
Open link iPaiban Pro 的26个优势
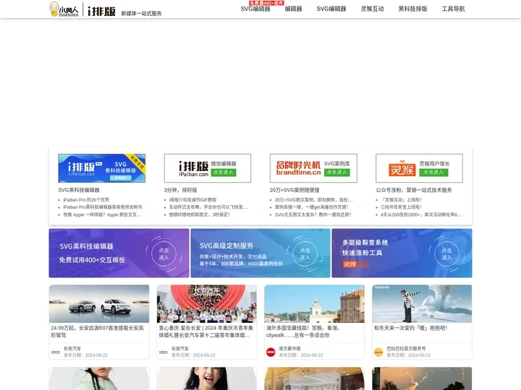tap(86, 200)
